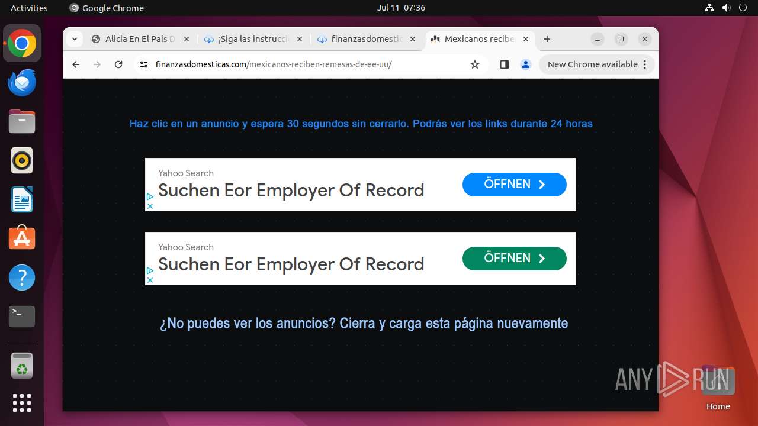Open AdChoices icon on second ad

point(150,270)
